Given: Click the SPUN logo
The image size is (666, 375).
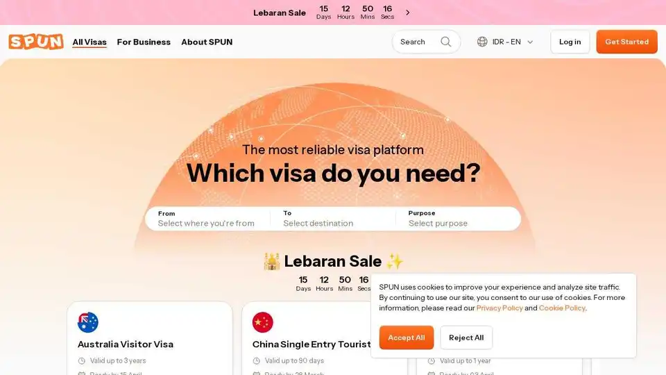Looking at the screenshot, I should [x=36, y=42].
